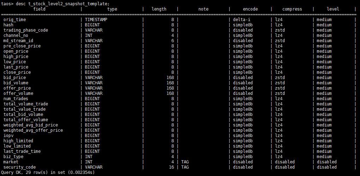Click the 'compress' column header

point(292,9)
